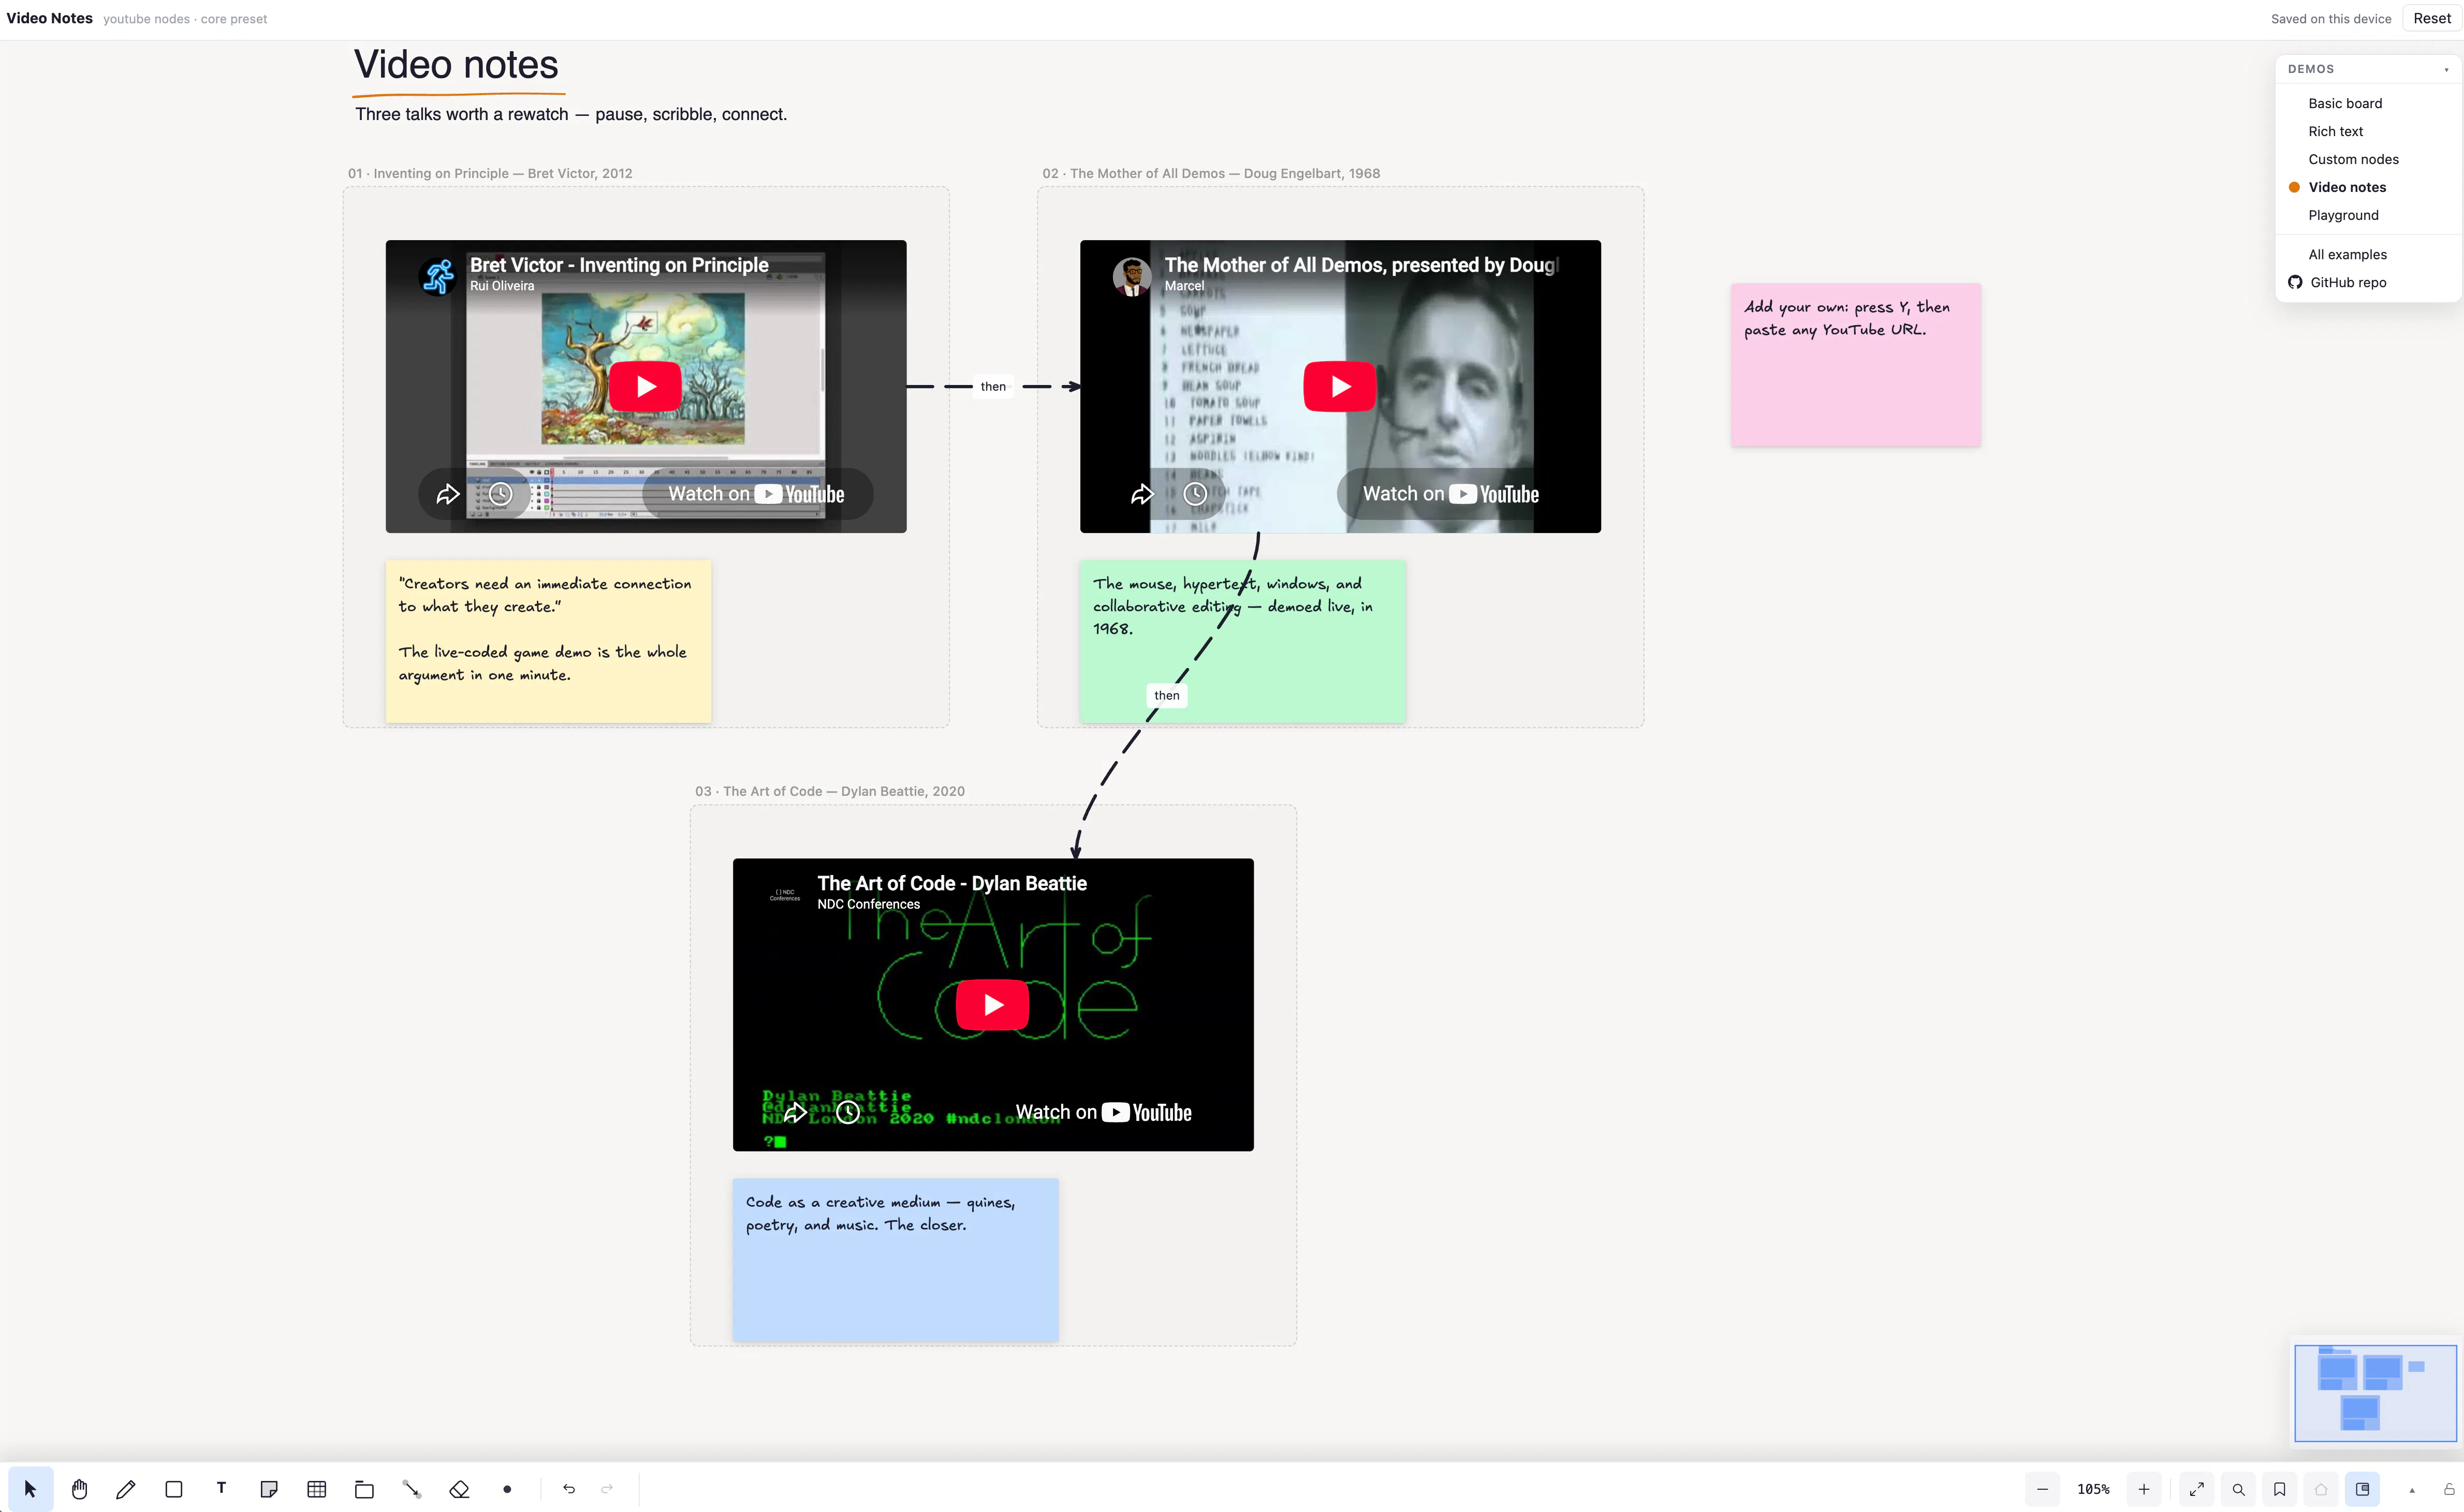Click the Video notes heading text
This screenshot has width=2464, height=1512.
tap(456, 65)
